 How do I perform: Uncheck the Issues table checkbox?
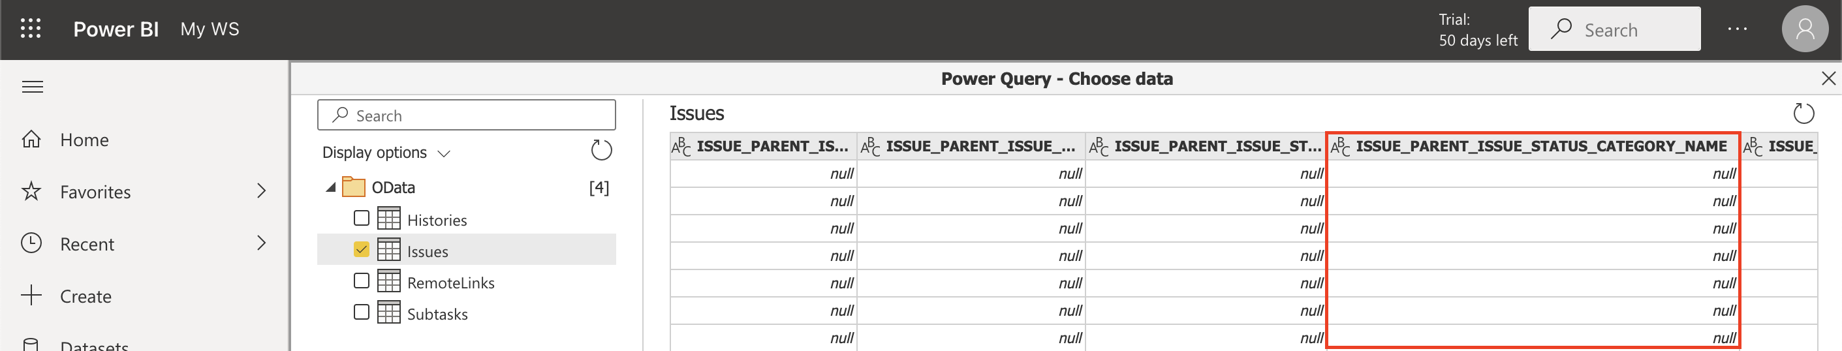pyautogui.click(x=362, y=249)
